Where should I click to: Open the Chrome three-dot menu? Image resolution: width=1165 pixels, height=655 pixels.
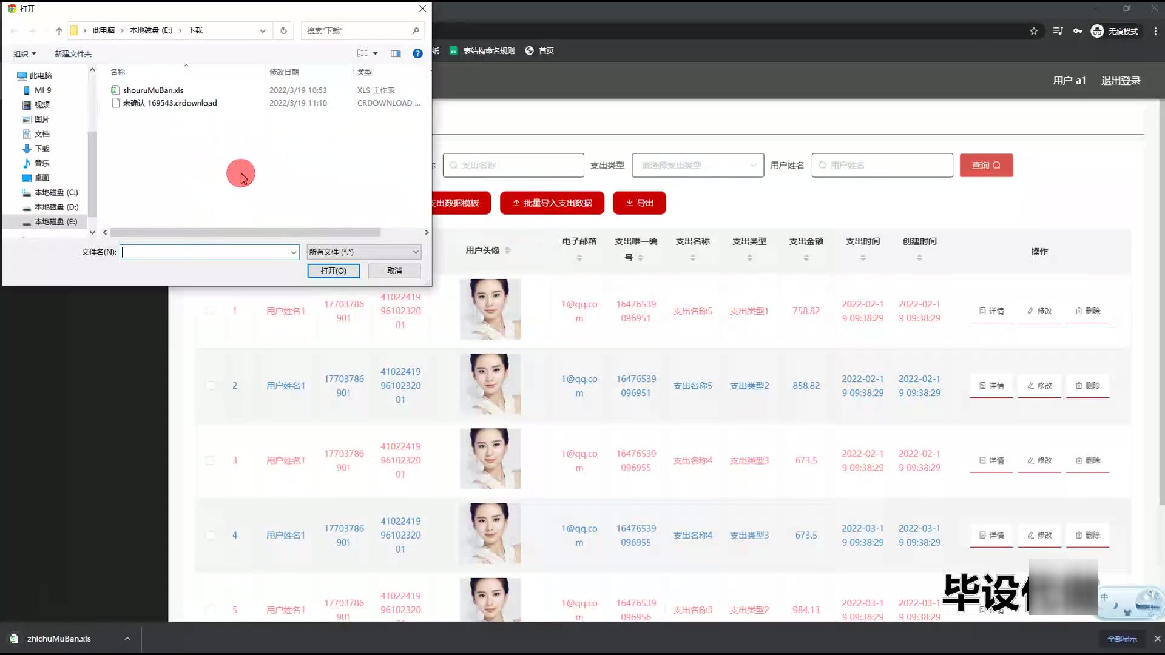1155,31
